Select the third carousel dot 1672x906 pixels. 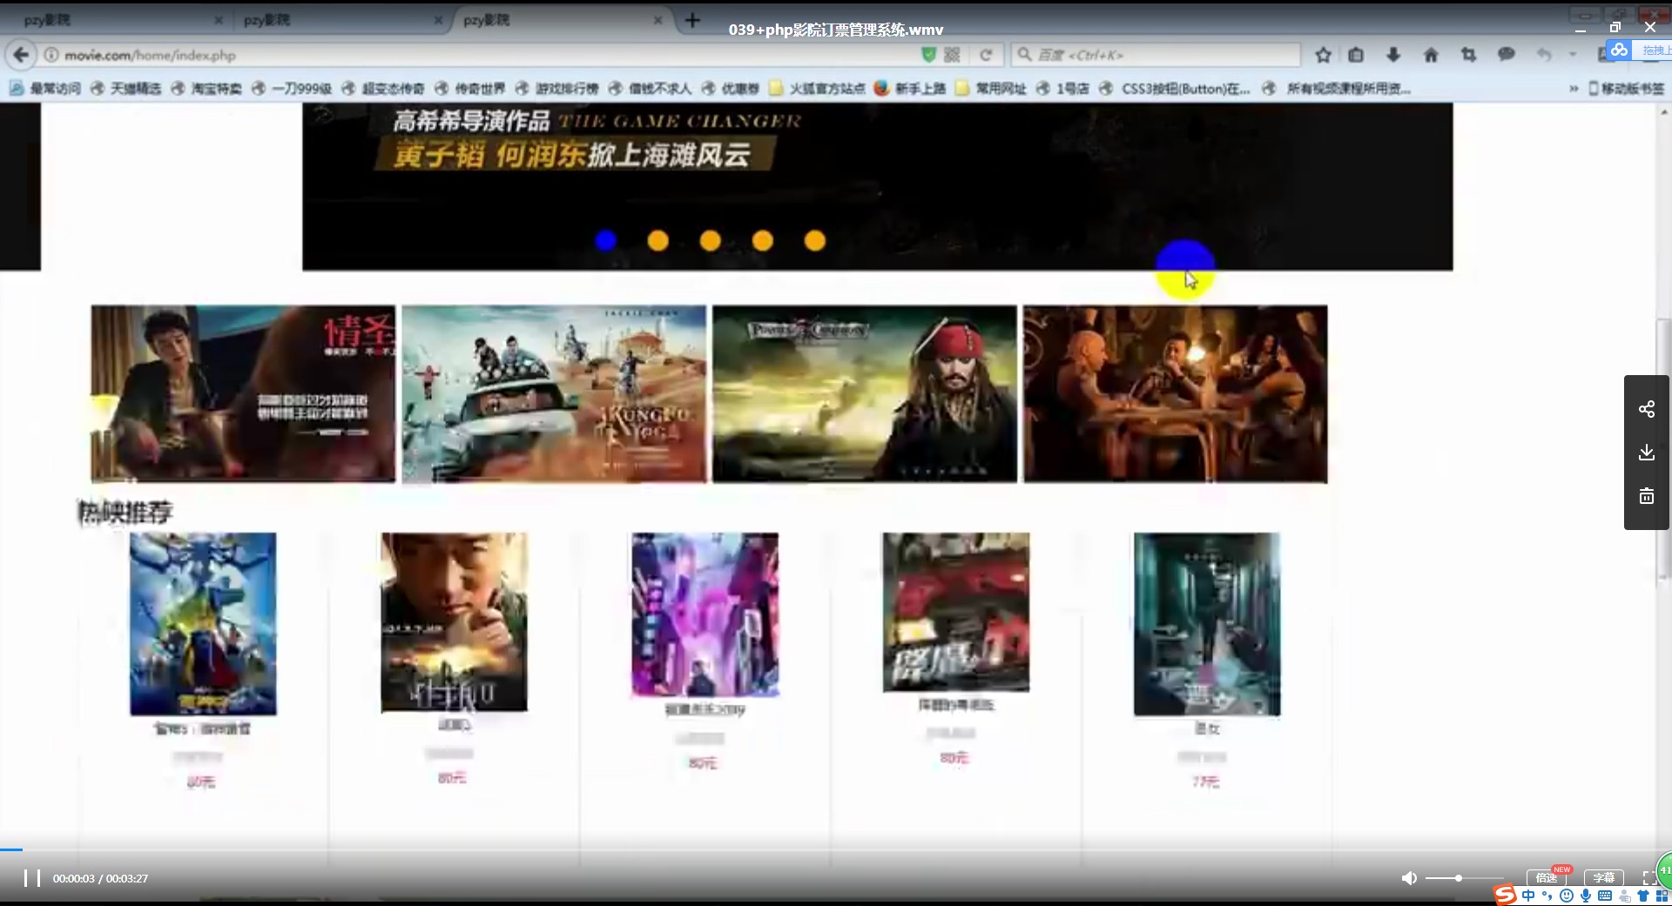(x=711, y=240)
